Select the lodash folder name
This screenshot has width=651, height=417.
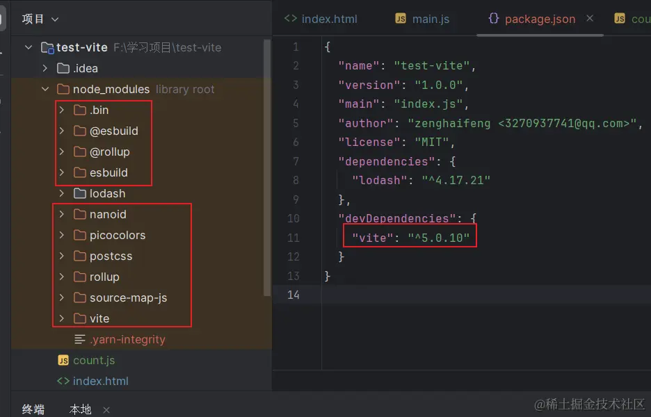(108, 193)
